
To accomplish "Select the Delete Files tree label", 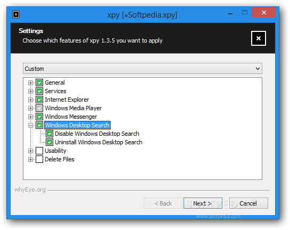I will click(60, 159).
